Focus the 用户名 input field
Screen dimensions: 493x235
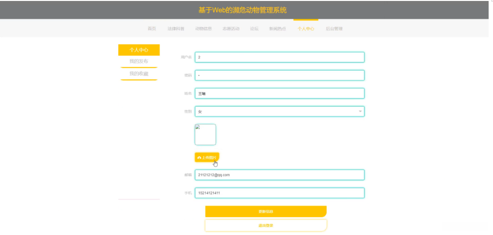click(280, 57)
